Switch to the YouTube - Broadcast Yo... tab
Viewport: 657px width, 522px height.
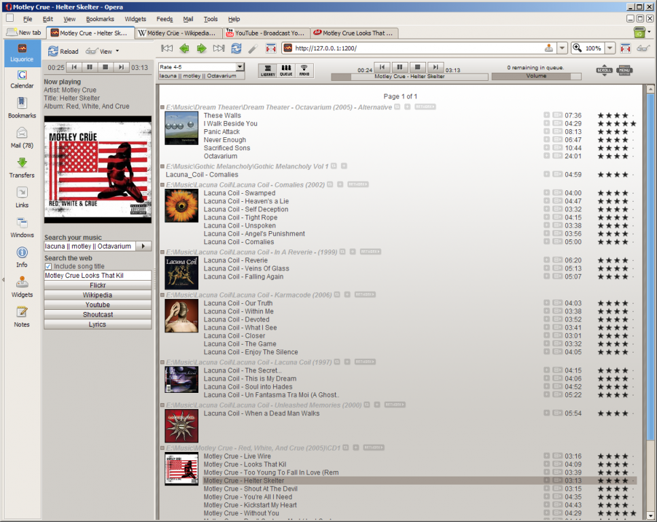click(x=266, y=33)
